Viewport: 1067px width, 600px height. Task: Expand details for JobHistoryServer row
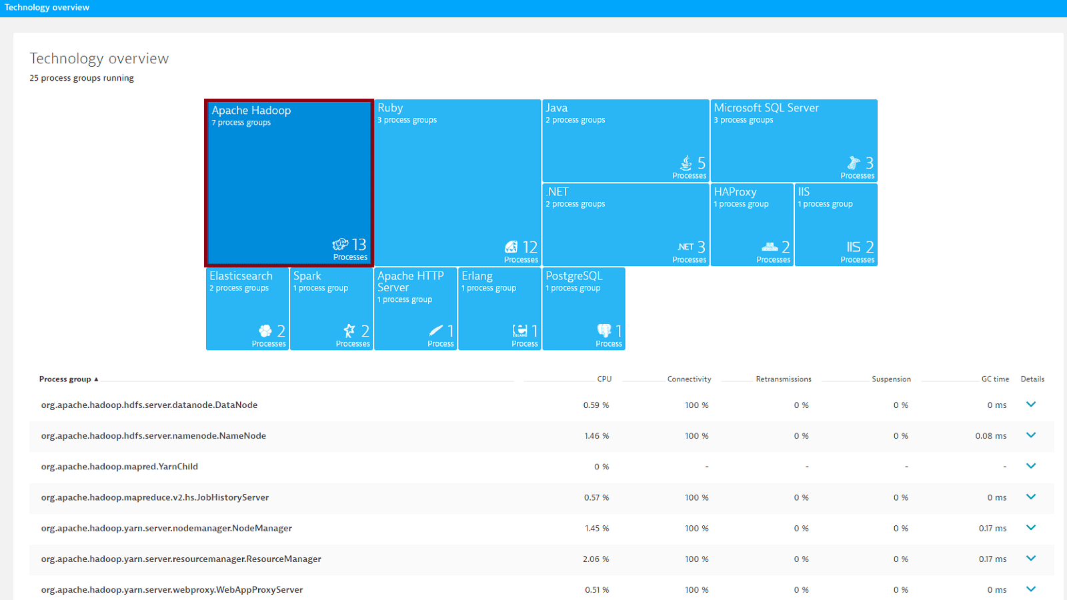pyautogui.click(x=1031, y=497)
